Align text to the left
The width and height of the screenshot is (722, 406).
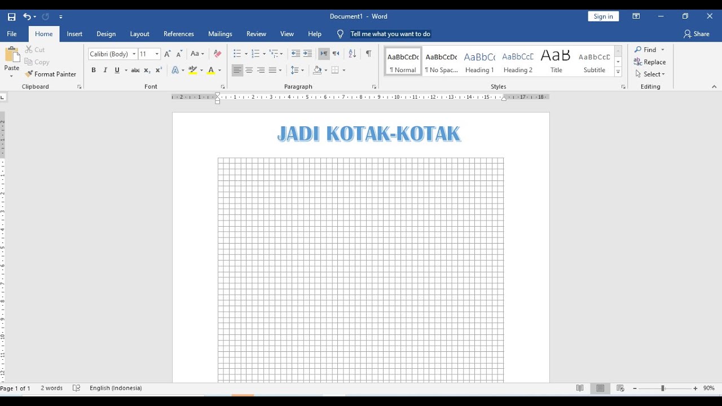[237, 70]
